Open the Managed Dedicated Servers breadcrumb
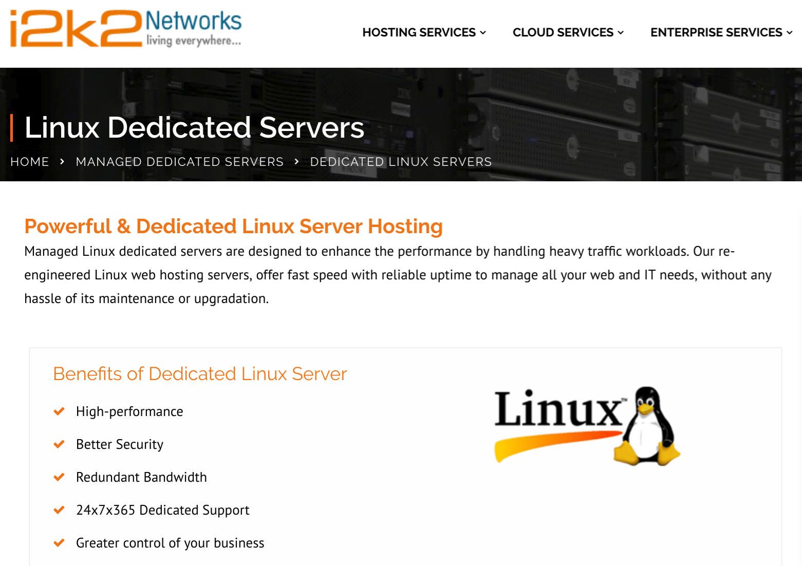 (x=180, y=162)
